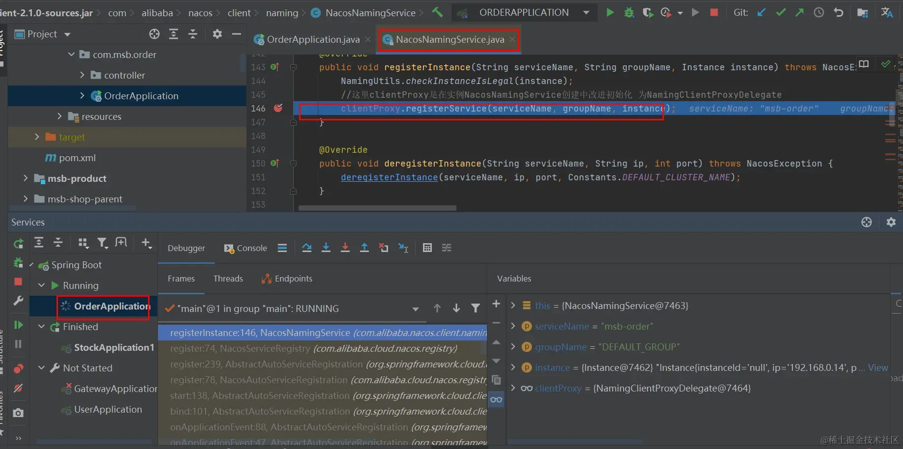
Task: Open the ORDERAPPLICATION run configuration dropdown
Action: click(x=586, y=13)
